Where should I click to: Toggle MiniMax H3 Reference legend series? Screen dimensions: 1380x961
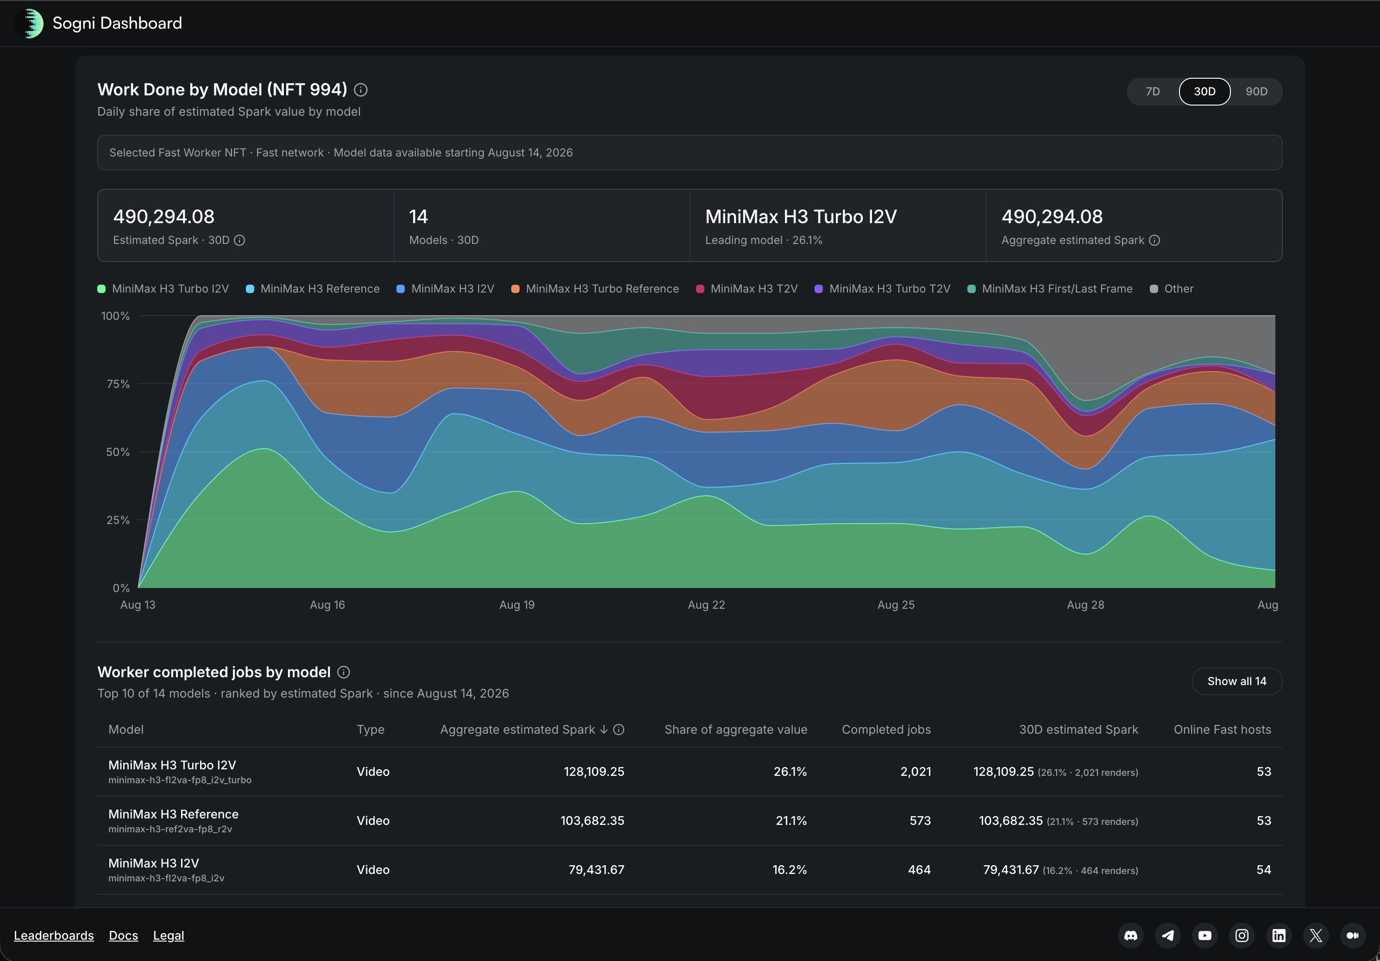[313, 289]
